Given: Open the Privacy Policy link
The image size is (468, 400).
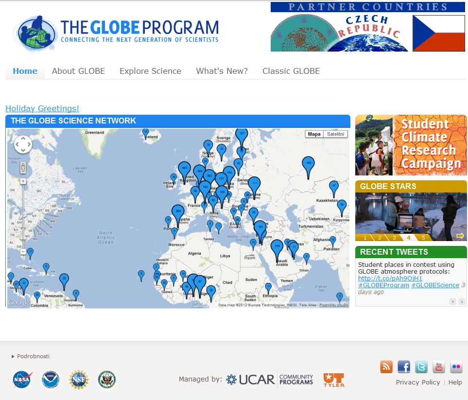Looking at the screenshot, I should [x=417, y=383].
